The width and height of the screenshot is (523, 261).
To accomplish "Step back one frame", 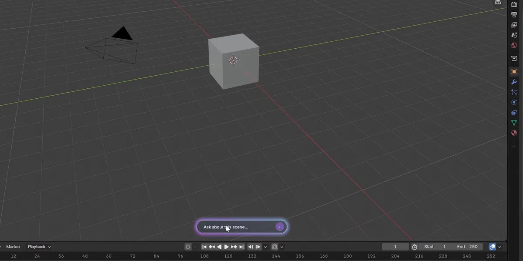I will 251,247.
